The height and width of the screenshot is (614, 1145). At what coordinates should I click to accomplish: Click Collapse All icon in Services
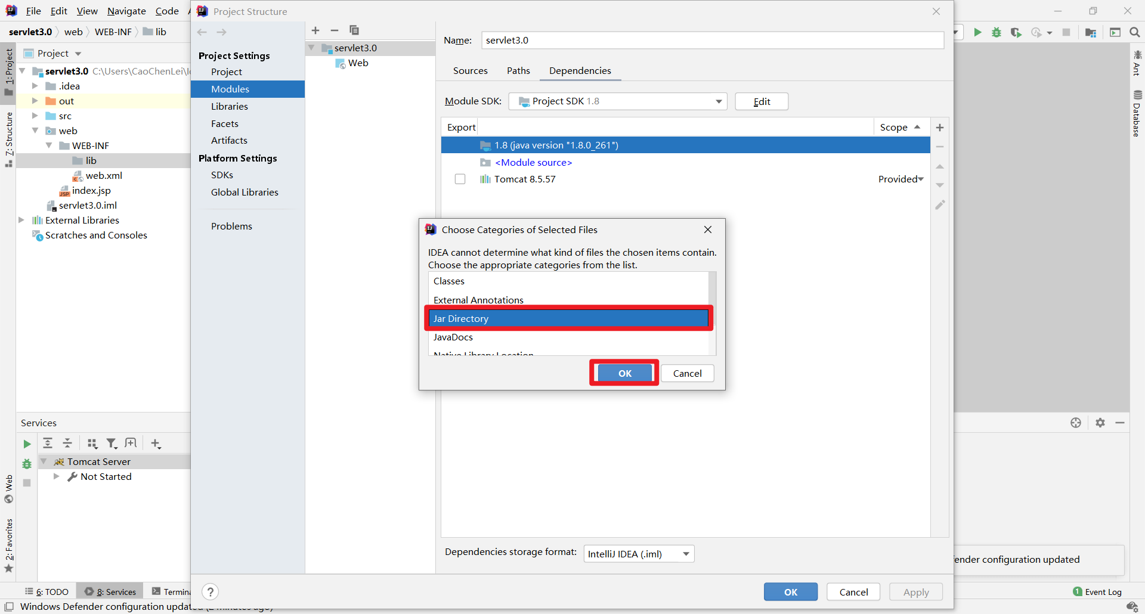67,443
